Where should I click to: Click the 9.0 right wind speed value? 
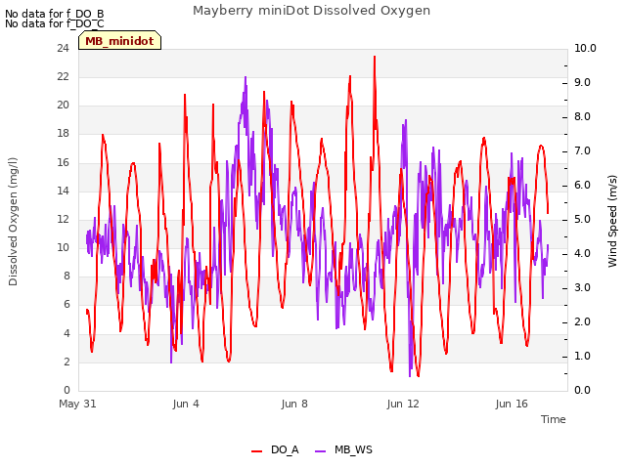(582, 82)
